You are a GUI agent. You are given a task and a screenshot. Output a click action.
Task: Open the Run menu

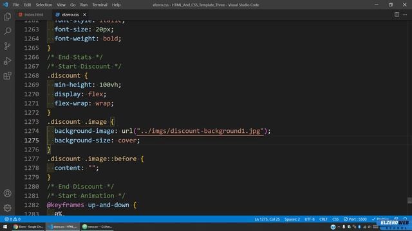point(84,4)
